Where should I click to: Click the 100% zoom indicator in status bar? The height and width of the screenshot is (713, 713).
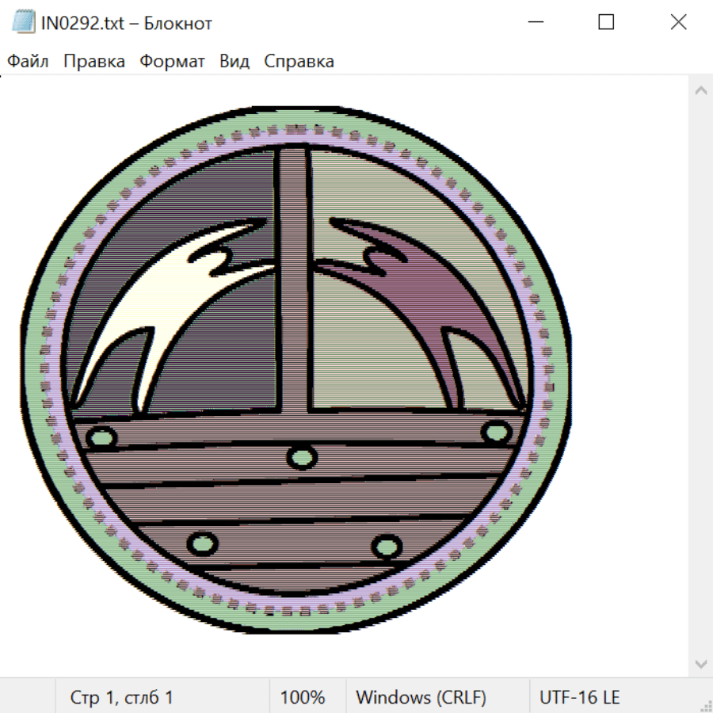[x=303, y=697]
